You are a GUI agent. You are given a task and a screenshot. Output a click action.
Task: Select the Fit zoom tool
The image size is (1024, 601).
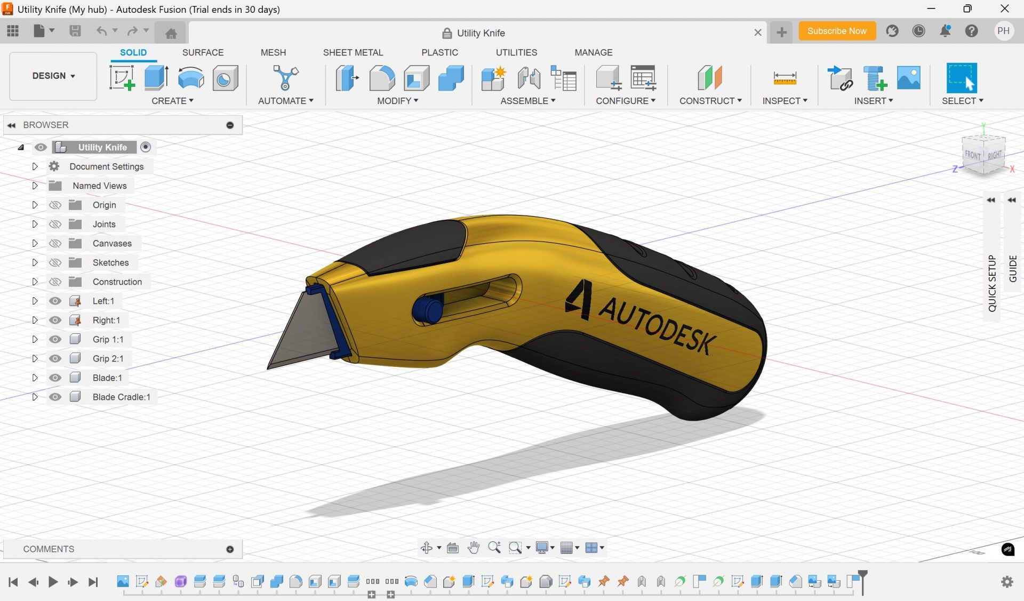[x=514, y=547]
